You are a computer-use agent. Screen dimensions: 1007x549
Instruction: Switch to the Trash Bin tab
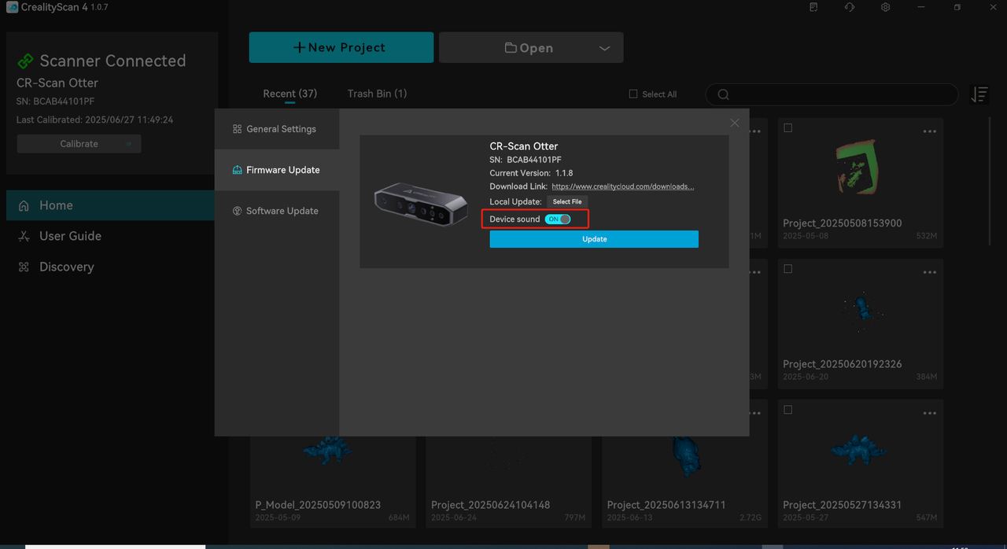[x=377, y=94]
